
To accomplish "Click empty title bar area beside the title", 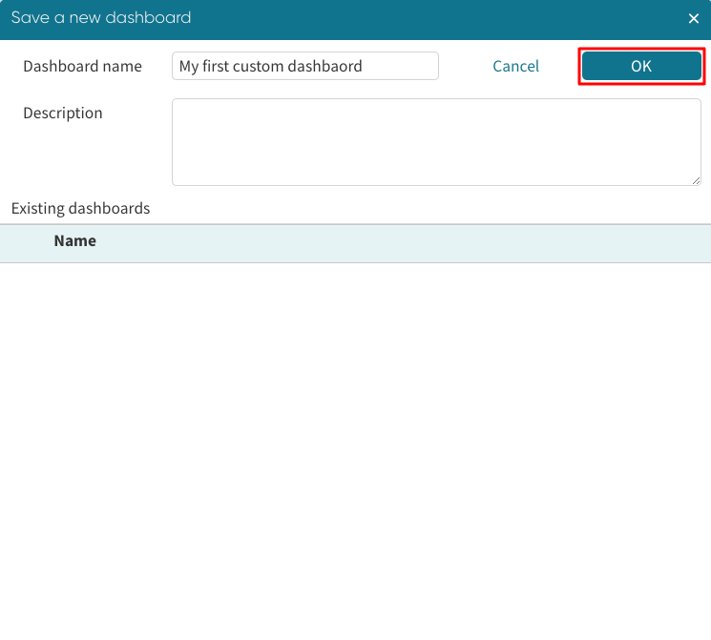I will point(429,18).
